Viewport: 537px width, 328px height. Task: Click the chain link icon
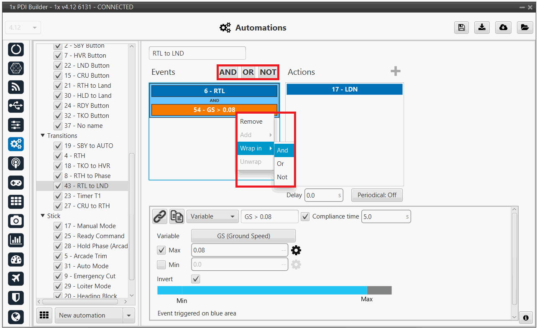pos(159,216)
